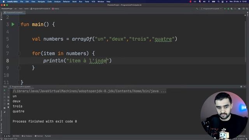Click the Java path line in console
Screen dimensions: 249x140
[x=89, y=91]
